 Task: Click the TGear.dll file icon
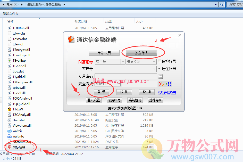tap(10, 66)
